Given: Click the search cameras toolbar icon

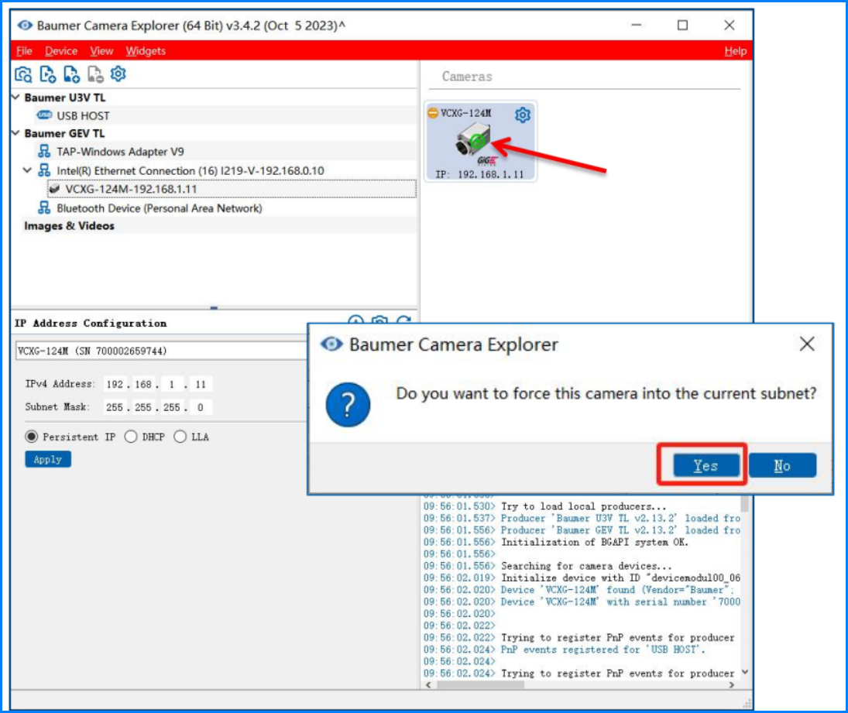Looking at the screenshot, I should pyautogui.click(x=23, y=74).
